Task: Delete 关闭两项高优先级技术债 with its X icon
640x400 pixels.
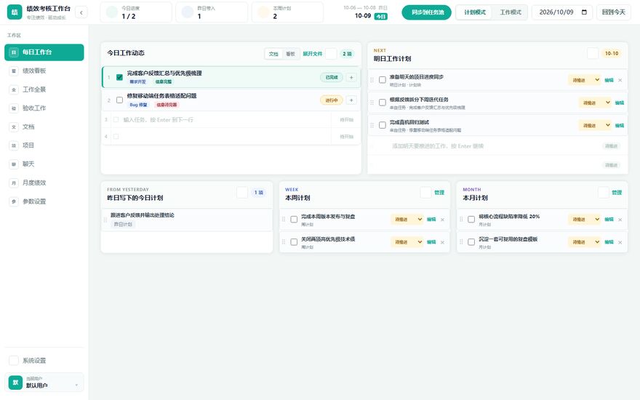Action: (x=442, y=242)
